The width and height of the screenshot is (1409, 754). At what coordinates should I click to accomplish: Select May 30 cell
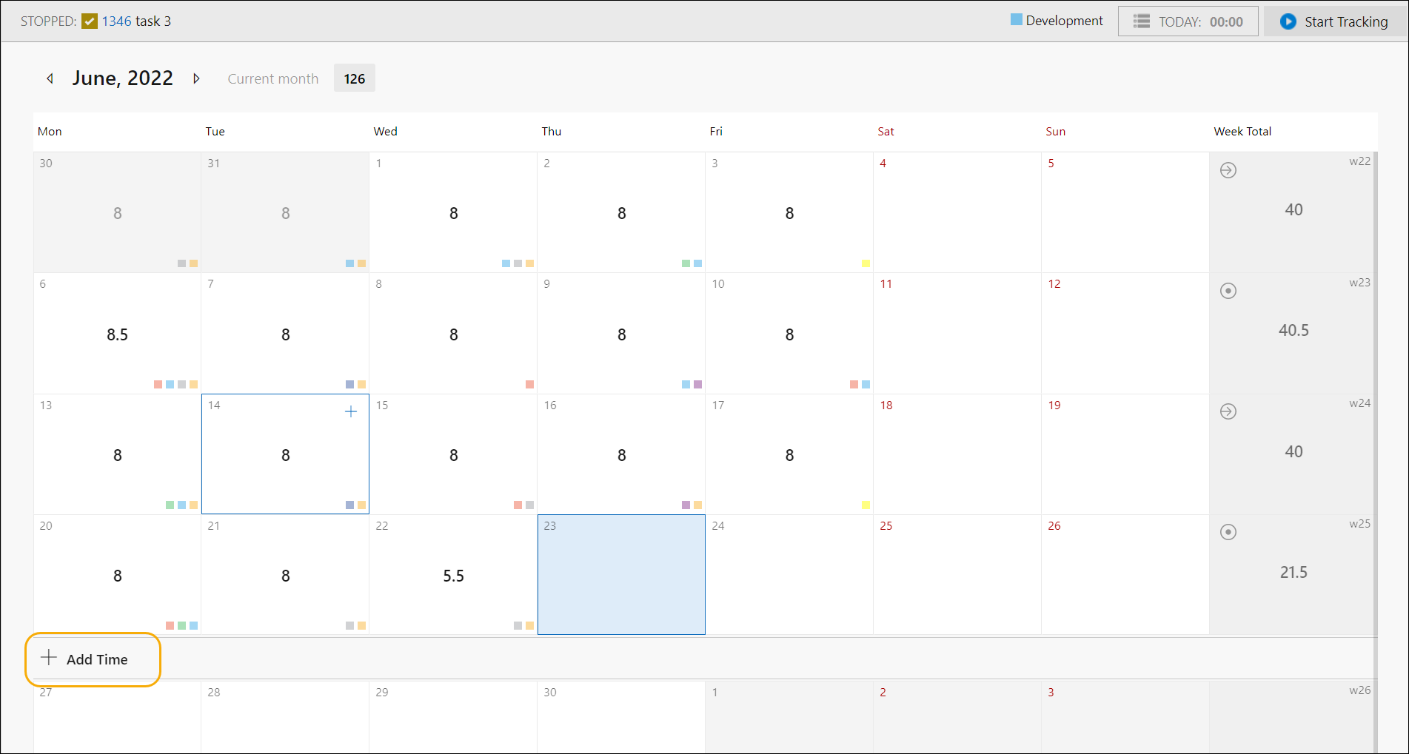(x=117, y=212)
